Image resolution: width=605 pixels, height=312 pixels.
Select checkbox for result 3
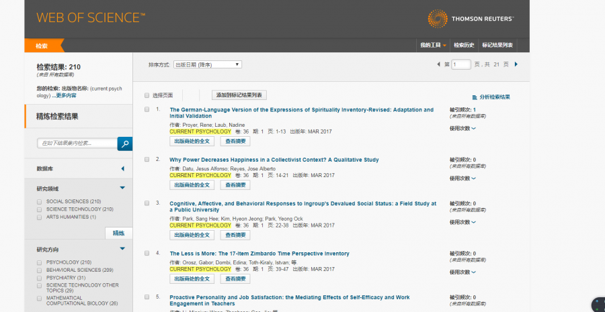147,203
